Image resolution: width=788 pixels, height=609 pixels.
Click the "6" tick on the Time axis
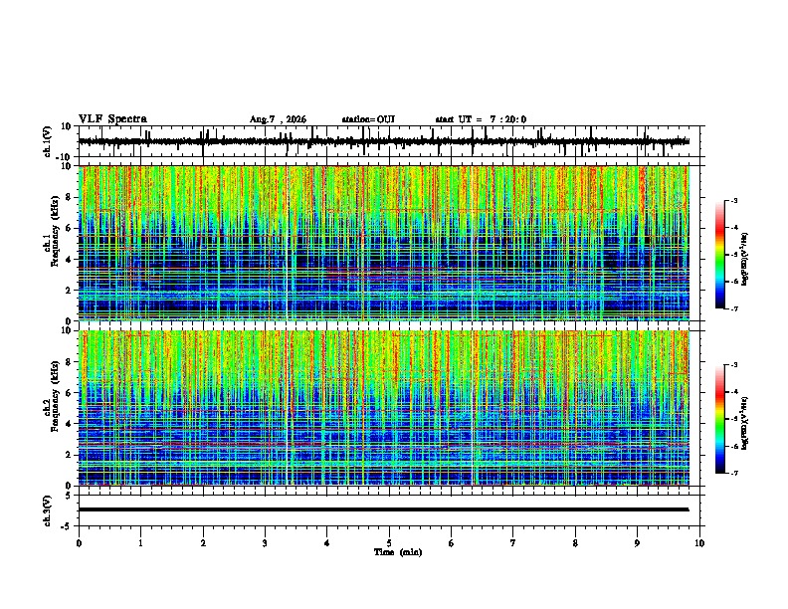[x=452, y=543]
